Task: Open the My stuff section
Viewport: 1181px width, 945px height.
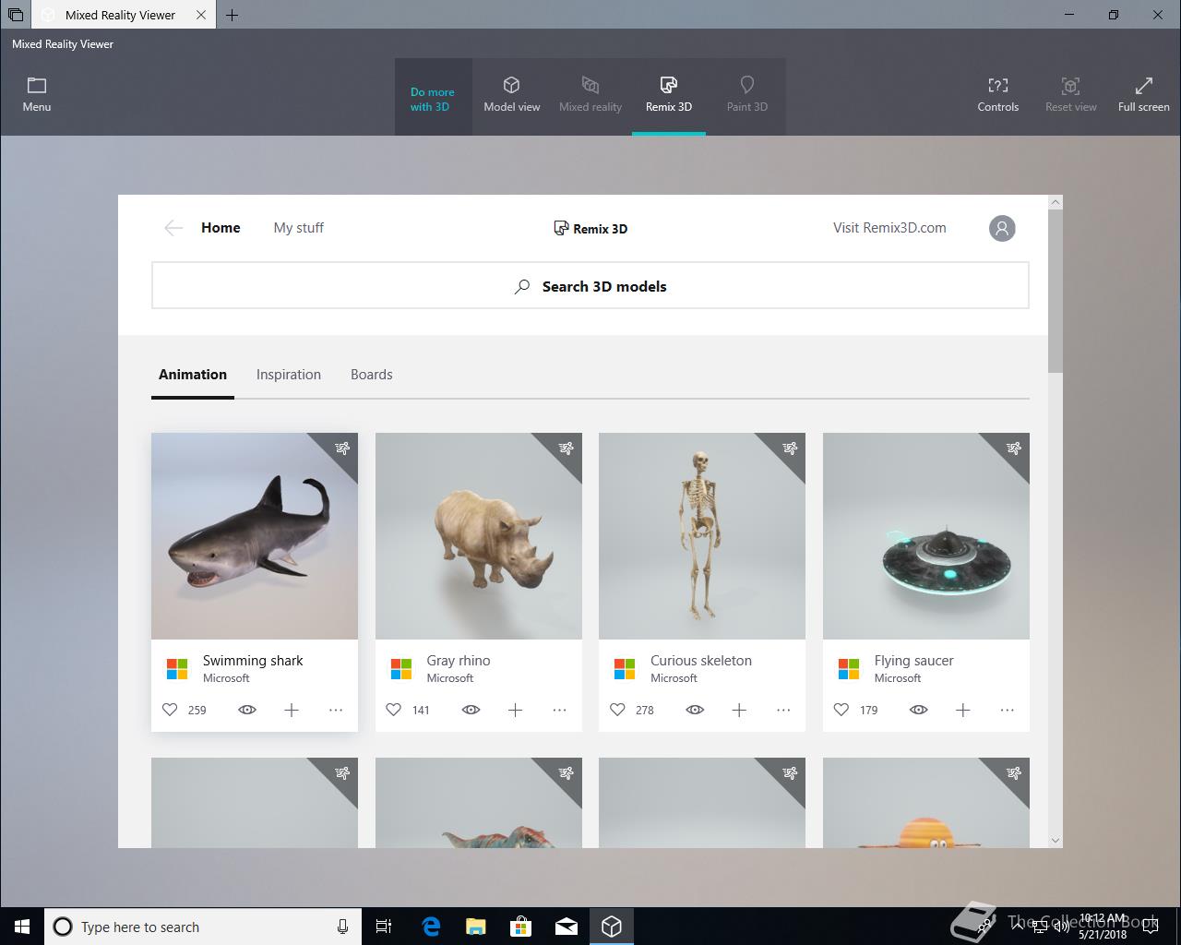Action: pos(299,228)
